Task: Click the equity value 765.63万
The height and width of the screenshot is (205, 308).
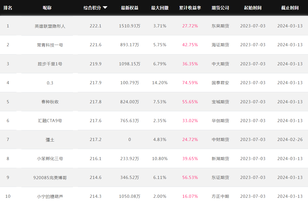Action: click(x=130, y=121)
